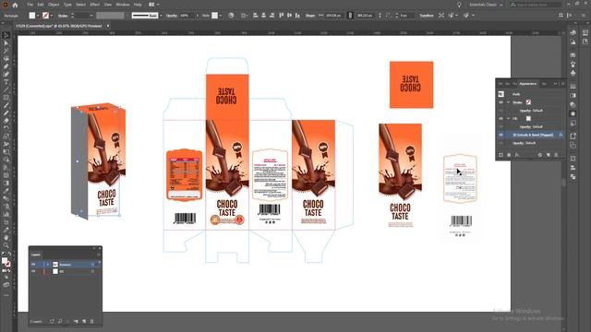Open the graphic style dropdown
The width and height of the screenshot is (591, 332).
pos(221,16)
